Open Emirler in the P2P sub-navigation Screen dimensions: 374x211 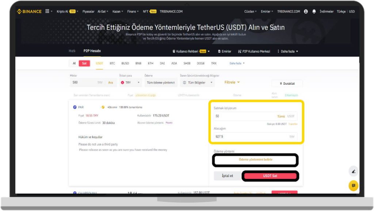(x=225, y=51)
